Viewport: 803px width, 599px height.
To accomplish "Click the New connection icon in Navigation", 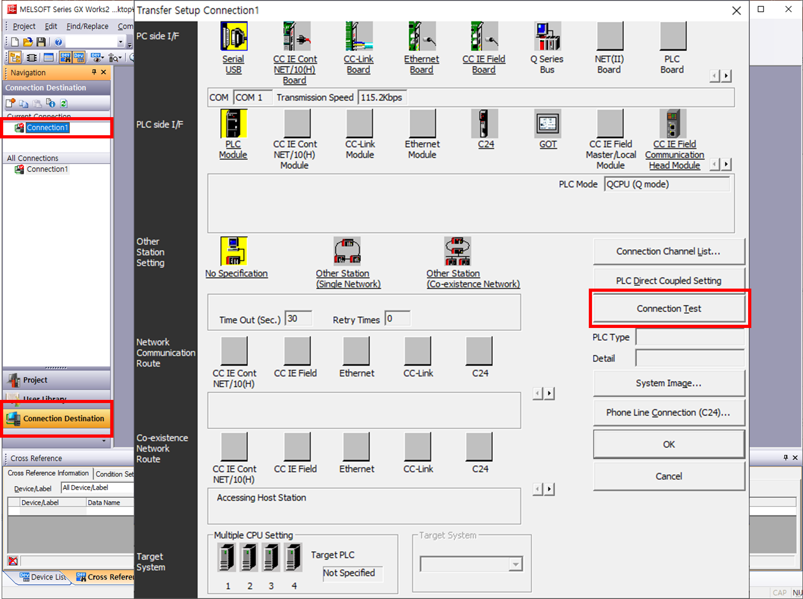I will tap(11, 103).
